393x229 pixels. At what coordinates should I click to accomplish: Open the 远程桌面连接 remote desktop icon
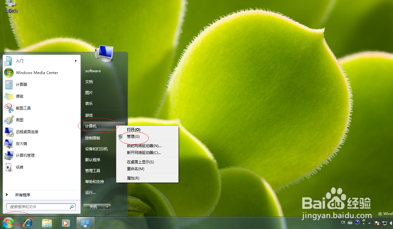point(9,132)
